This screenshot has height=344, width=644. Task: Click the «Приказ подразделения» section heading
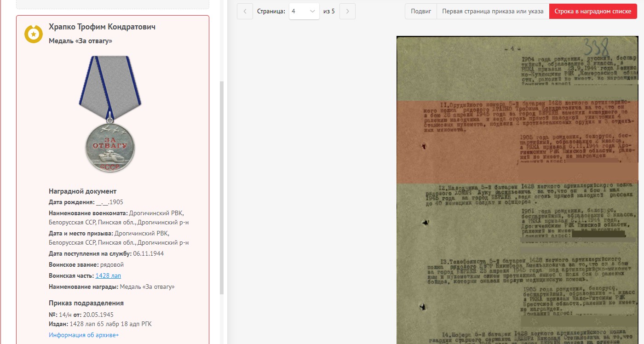tap(86, 303)
